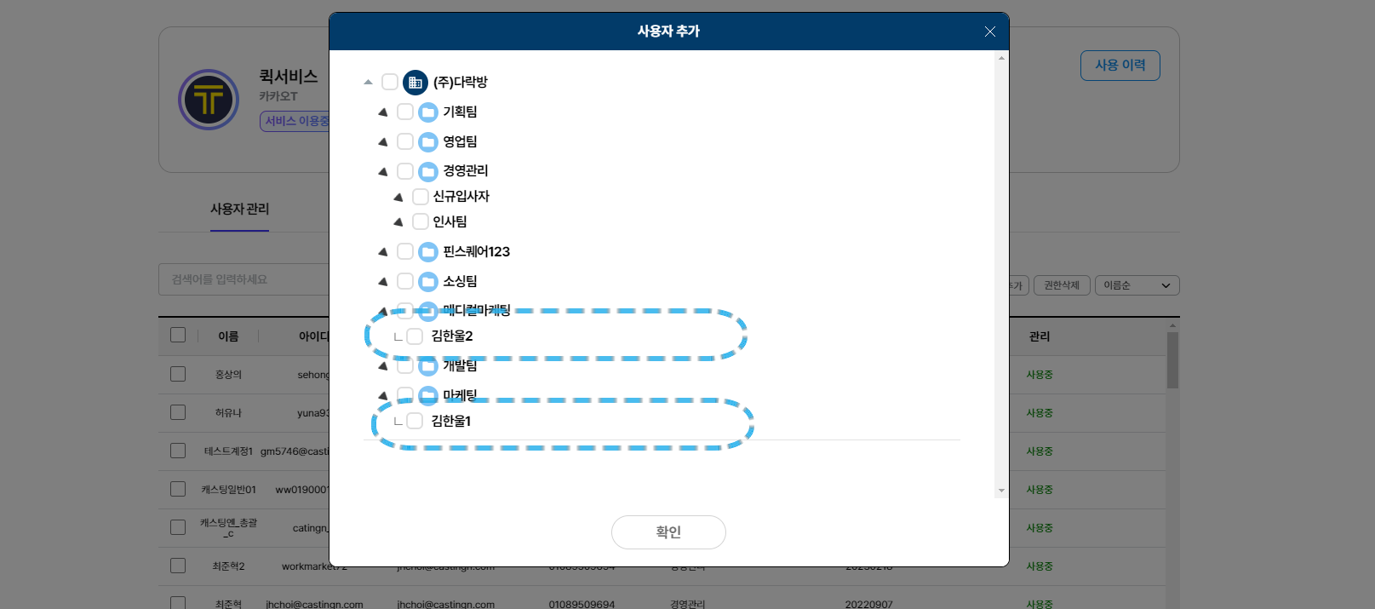Open the 이름순 sort dropdown
The image size is (1375, 609).
(x=1137, y=285)
